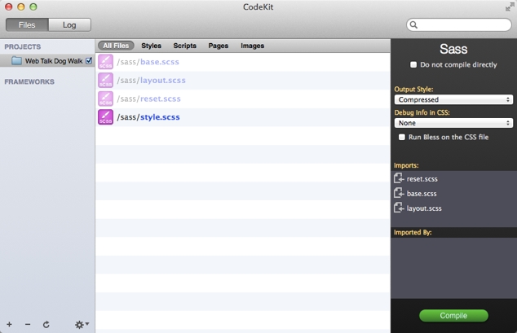Switch to the Log view
The height and width of the screenshot is (333, 517).
[69, 25]
